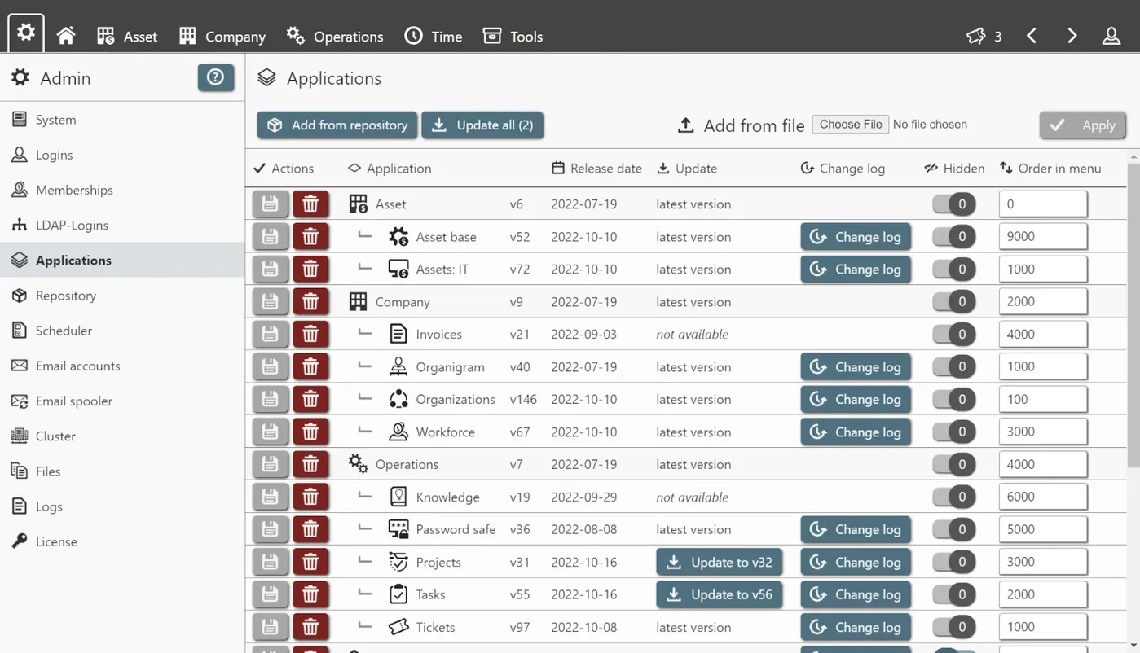Toggle Hidden switch for Knowledge

(x=953, y=497)
